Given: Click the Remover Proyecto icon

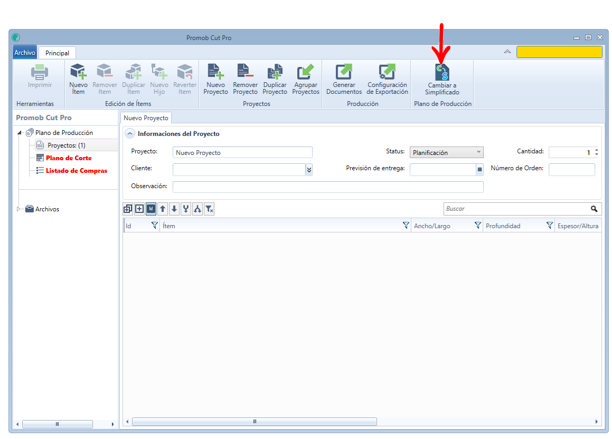Looking at the screenshot, I should point(245,72).
